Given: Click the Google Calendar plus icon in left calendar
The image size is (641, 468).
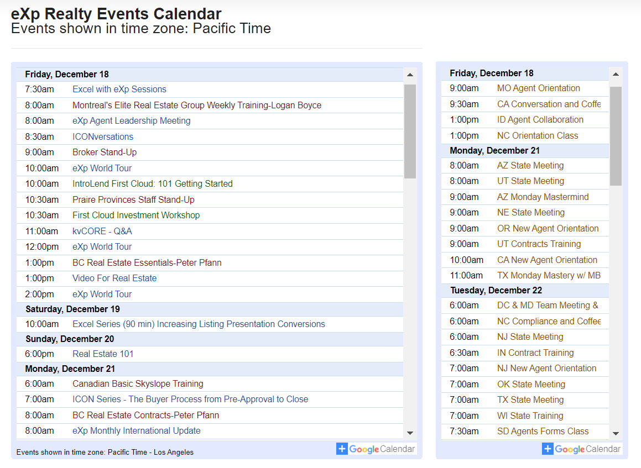Looking at the screenshot, I should (x=342, y=449).
